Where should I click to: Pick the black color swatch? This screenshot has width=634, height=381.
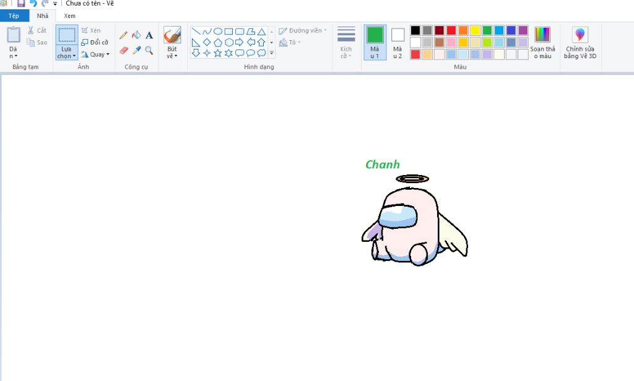(415, 30)
